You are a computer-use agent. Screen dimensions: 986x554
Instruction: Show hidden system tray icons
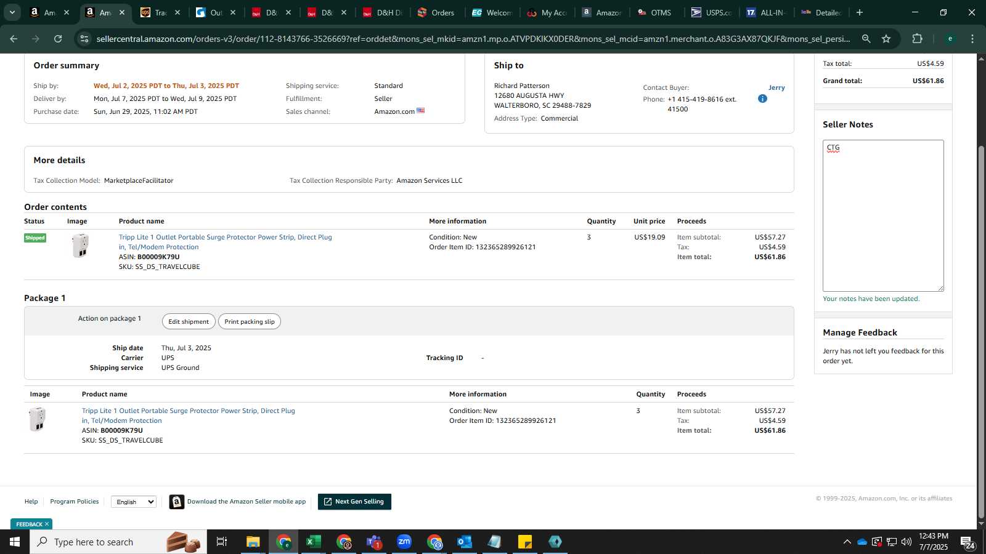click(x=847, y=542)
